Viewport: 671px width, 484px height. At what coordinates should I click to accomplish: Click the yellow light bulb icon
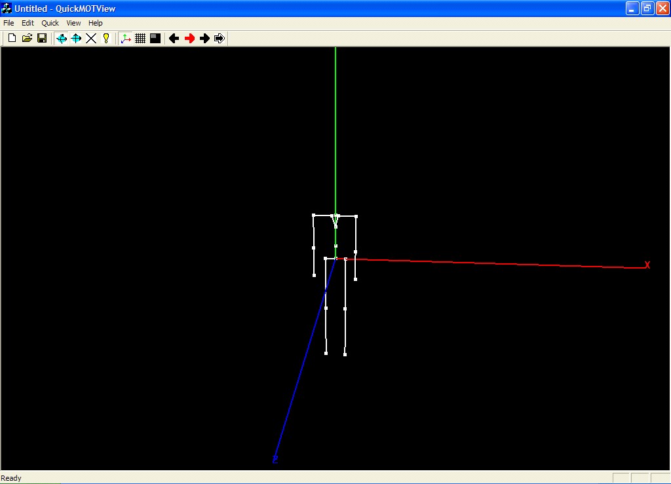(x=106, y=39)
